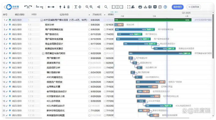Open the edit pencil for row 2
The height and width of the screenshot is (120, 216).
click(6, 25)
